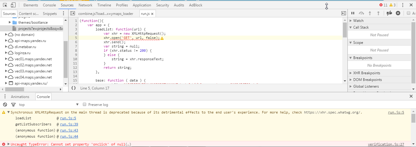Open the AdBlock tab
Screen dimensions: 416x147
click(196, 5)
